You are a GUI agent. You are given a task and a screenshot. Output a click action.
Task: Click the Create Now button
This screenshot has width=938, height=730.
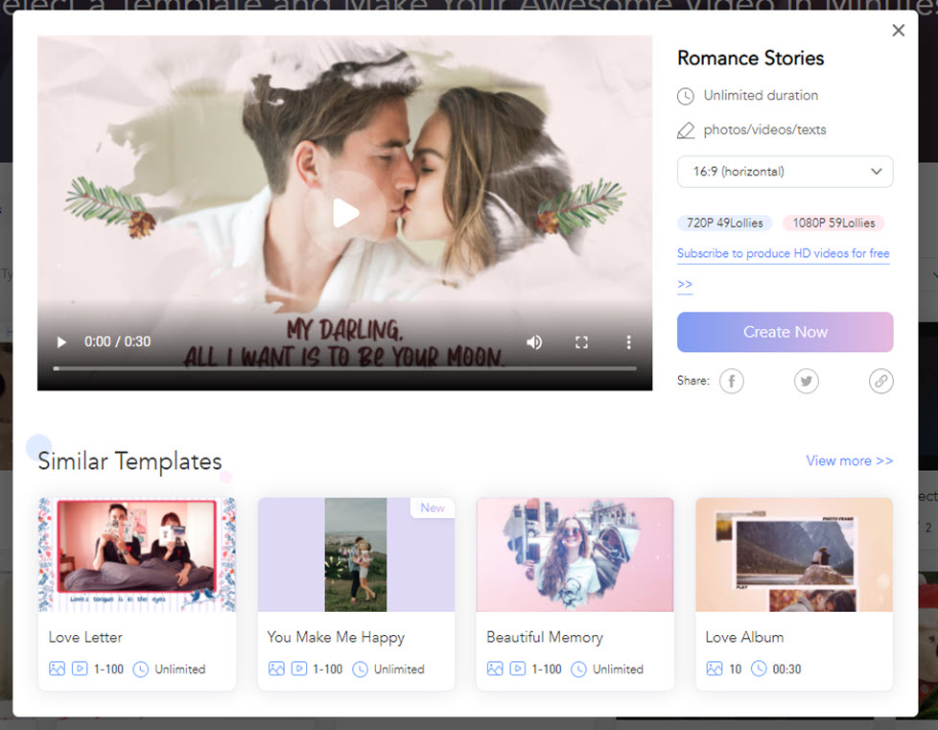coord(785,332)
